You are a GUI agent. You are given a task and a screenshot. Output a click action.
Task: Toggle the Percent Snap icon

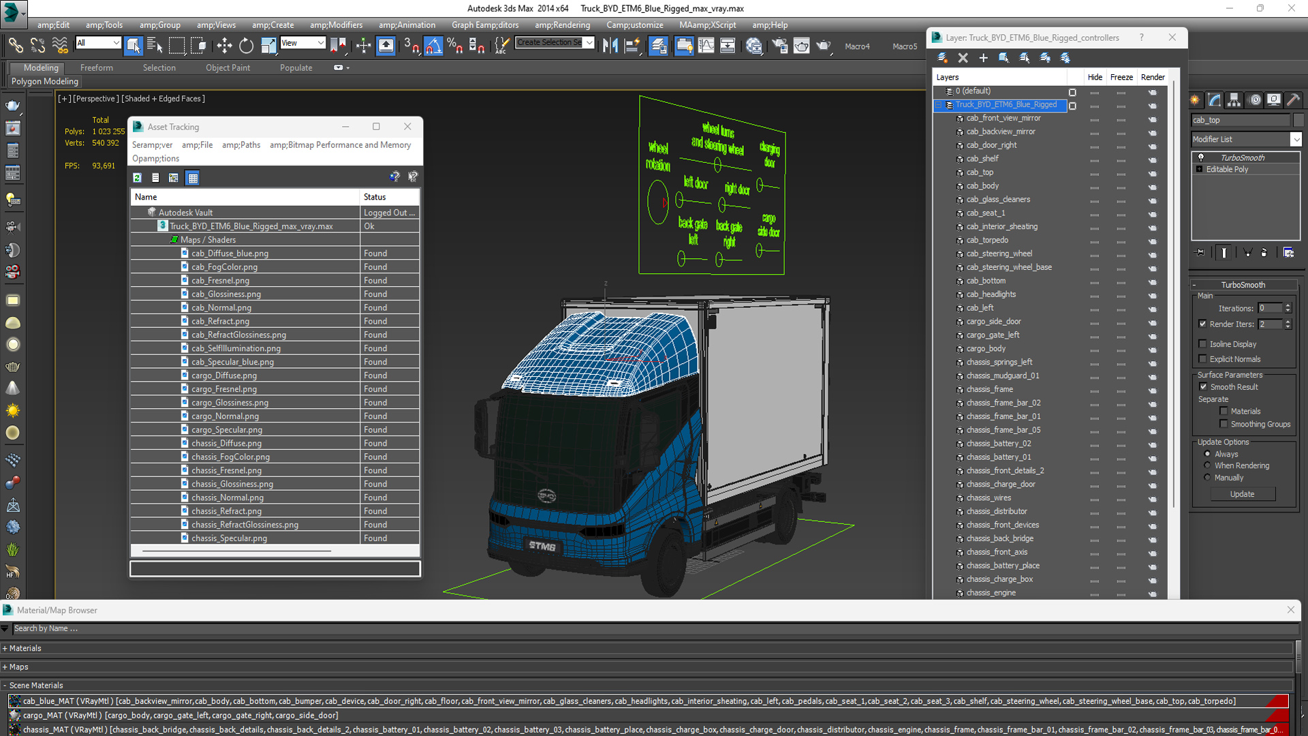(454, 45)
